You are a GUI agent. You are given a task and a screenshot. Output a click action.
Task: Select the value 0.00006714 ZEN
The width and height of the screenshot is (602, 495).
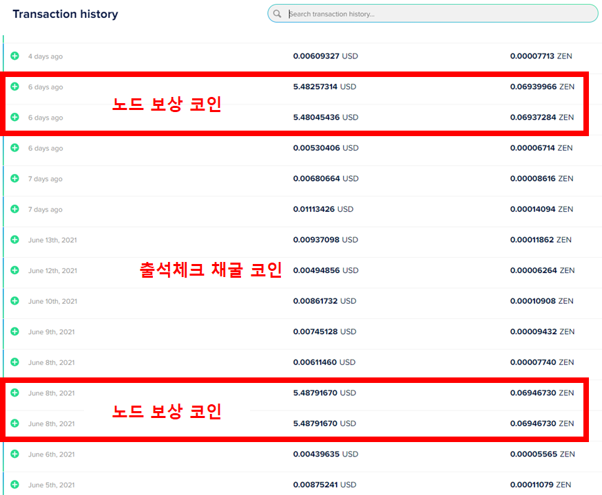[x=541, y=148]
